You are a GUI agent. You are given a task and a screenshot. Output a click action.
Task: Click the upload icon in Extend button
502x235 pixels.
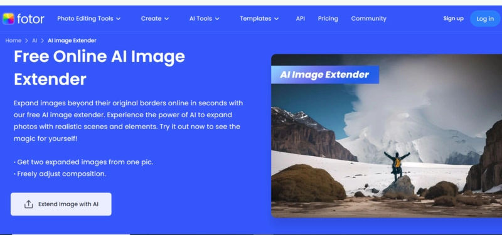(x=28, y=204)
